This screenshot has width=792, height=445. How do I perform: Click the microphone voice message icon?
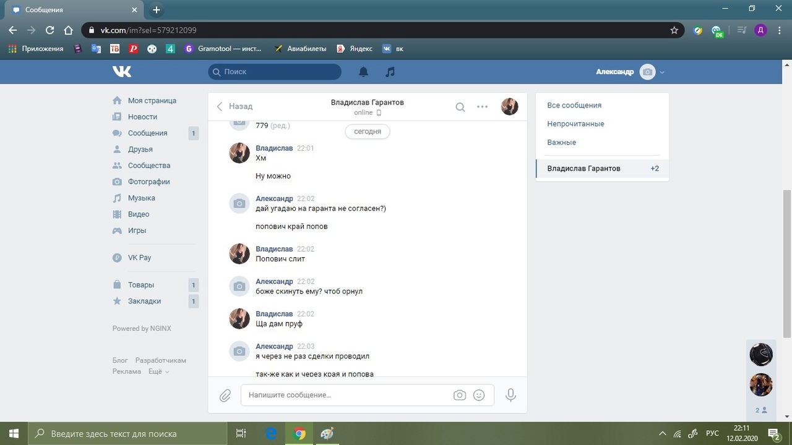[510, 395]
